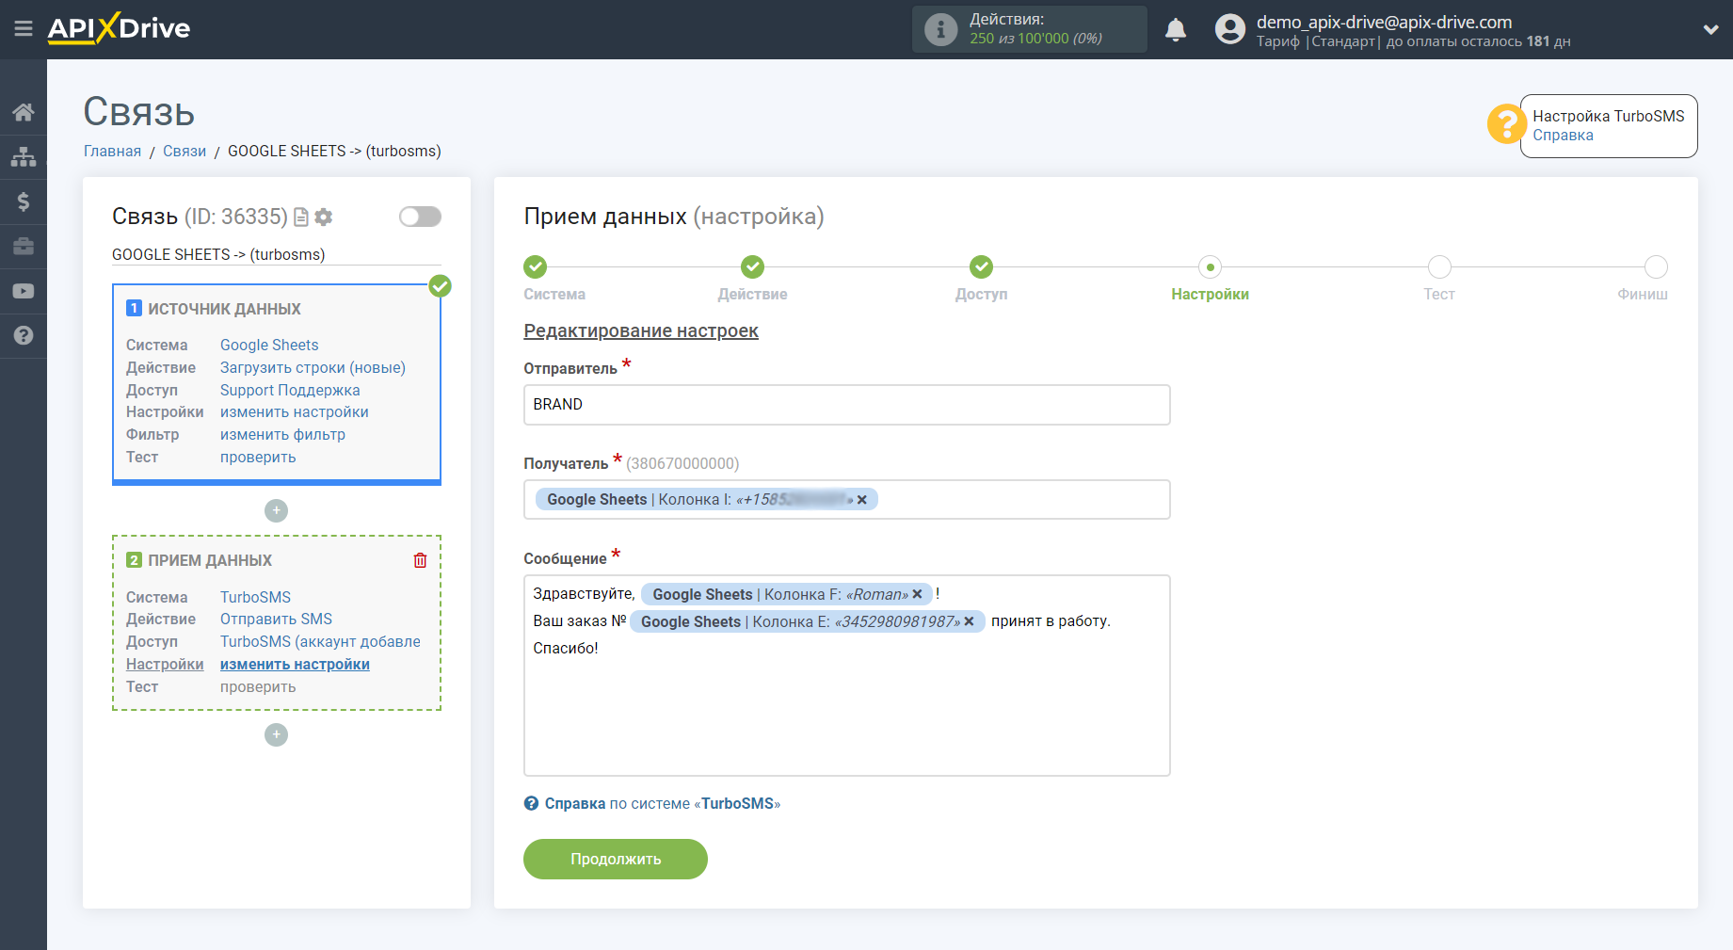Click the Источник данных block header

click(224, 310)
